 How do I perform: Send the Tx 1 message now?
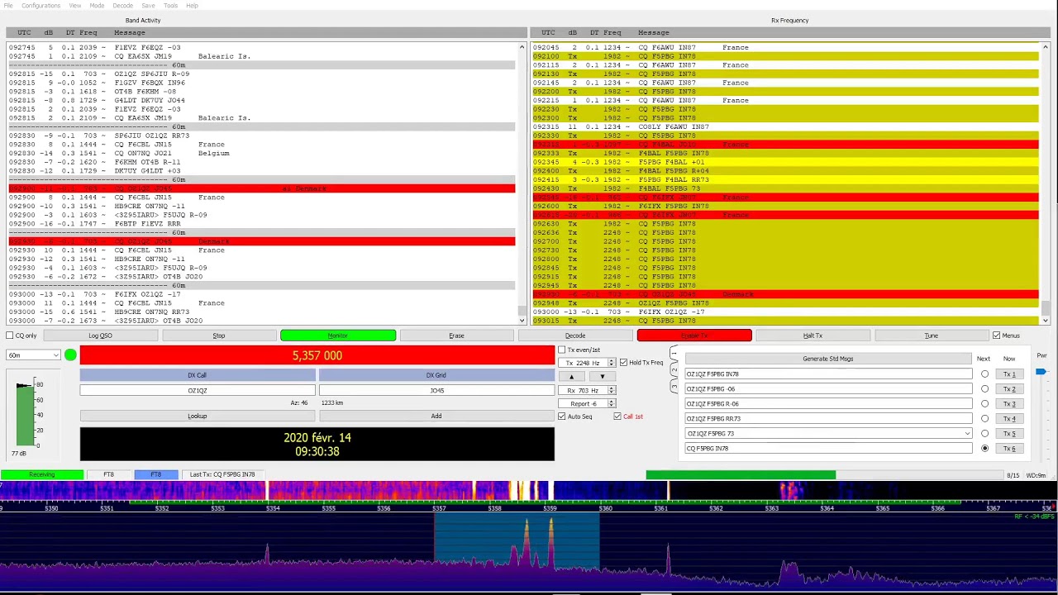tap(1009, 374)
